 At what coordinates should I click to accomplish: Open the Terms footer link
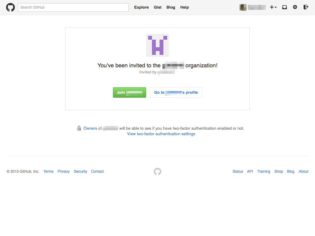pyautogui.click(x=48, y=171)
